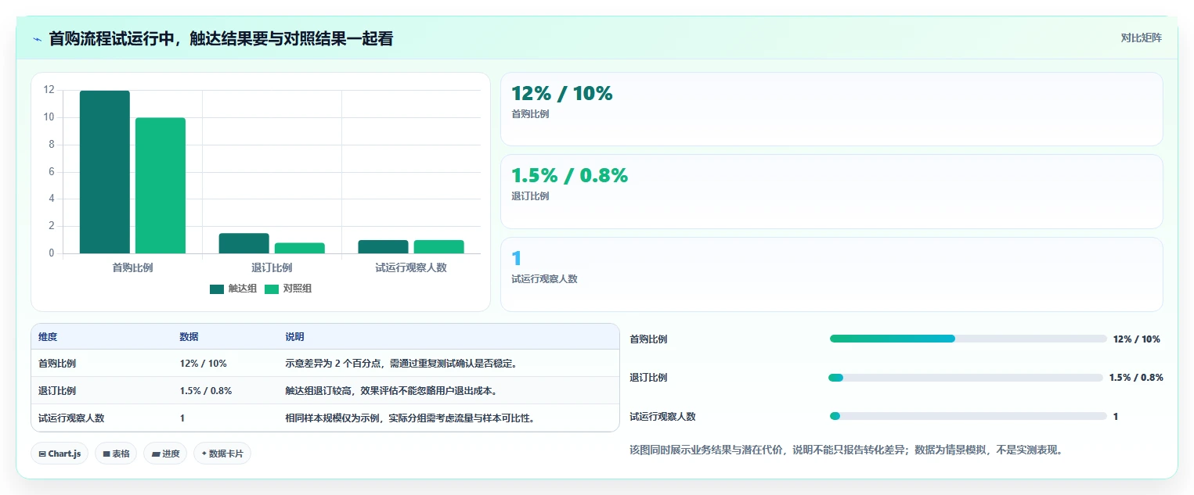Click the 首购比例 x-axis label on chart
This screenshot has height=495, width=1194.
pos(132,267)
